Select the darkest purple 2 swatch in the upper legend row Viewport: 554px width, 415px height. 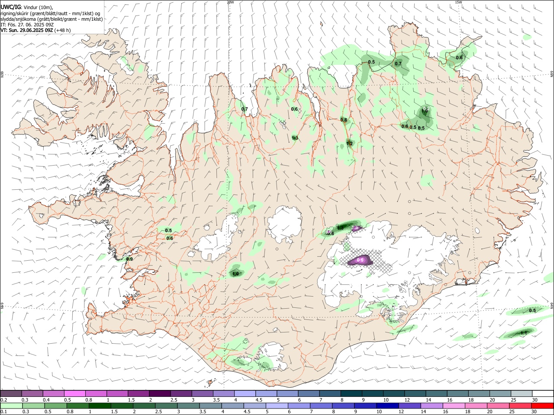pos(160,393)
